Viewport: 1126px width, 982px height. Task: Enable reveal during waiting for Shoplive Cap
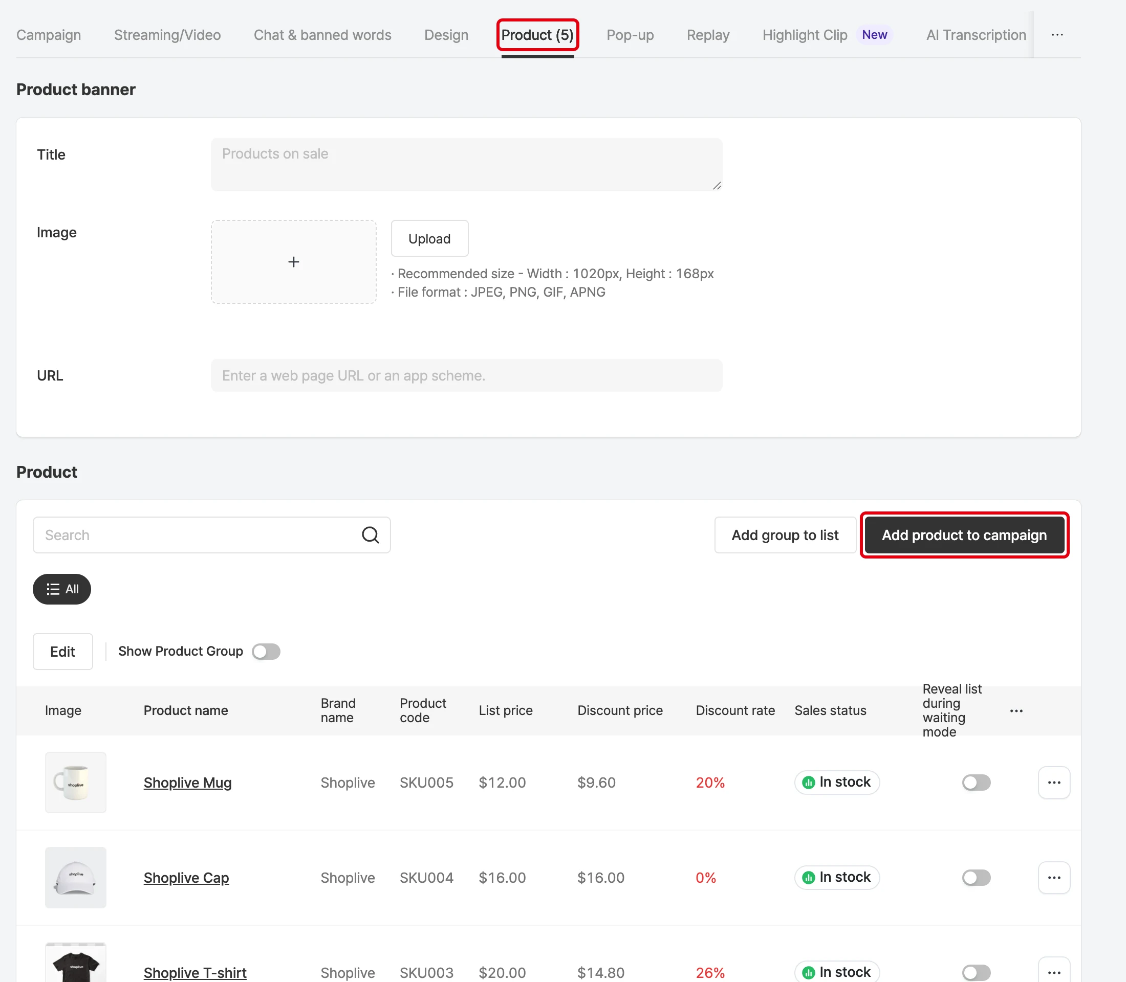click(x=976, y=877)
